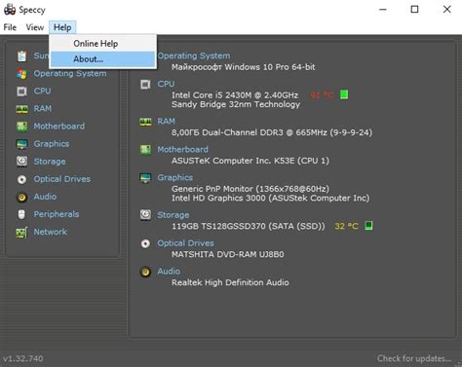This screenshot has height=367, width=462.
Task: Click Sandy Bridge 32nm Technology text
Action: [x=236, y=104]
